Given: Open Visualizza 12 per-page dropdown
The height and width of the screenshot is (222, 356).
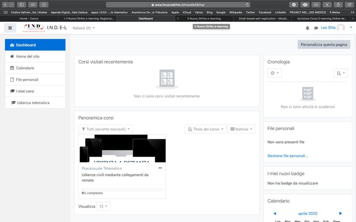Looking at the screenshot, I should [103, 207].
